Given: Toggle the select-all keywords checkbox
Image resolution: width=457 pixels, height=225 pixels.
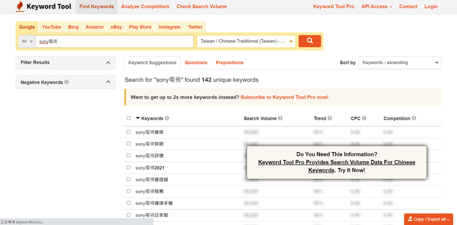Looking at the screenshot, I should pyautogui.click(x=129, y=118).
